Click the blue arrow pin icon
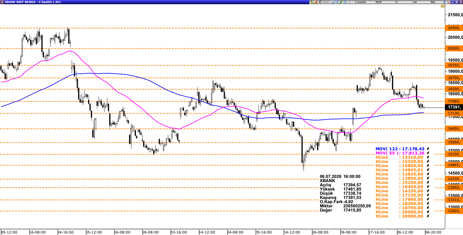 point(444,2)
